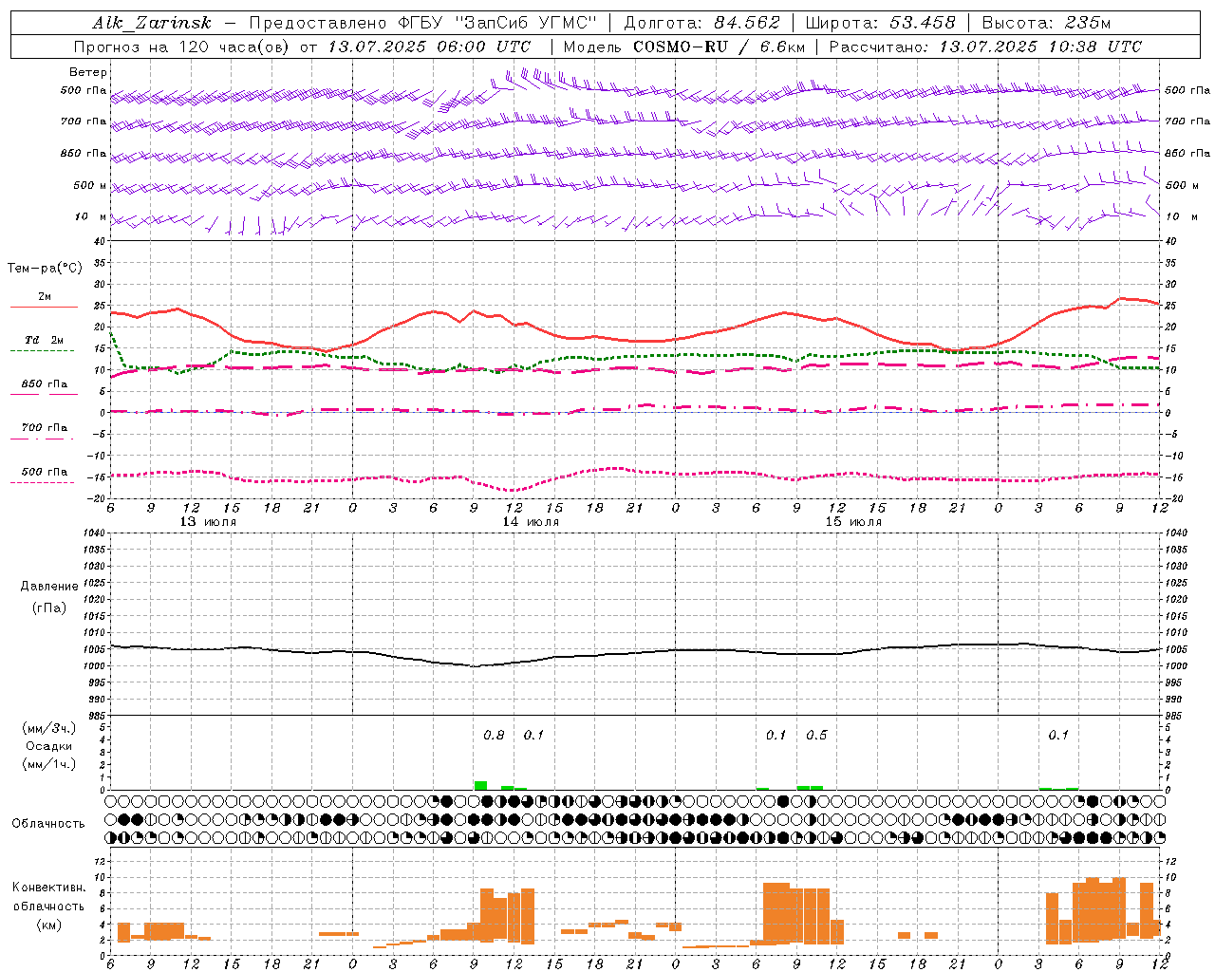Click the 'Рассчитано: 13.07.2025 10:38 UTC' text
The height and width of the screenshot is (972, 1215).
[x=985, y=47]
